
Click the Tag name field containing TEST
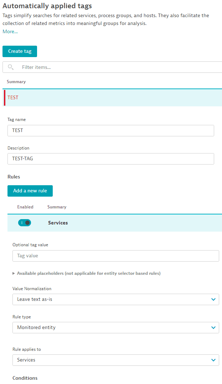click(111, 131)
